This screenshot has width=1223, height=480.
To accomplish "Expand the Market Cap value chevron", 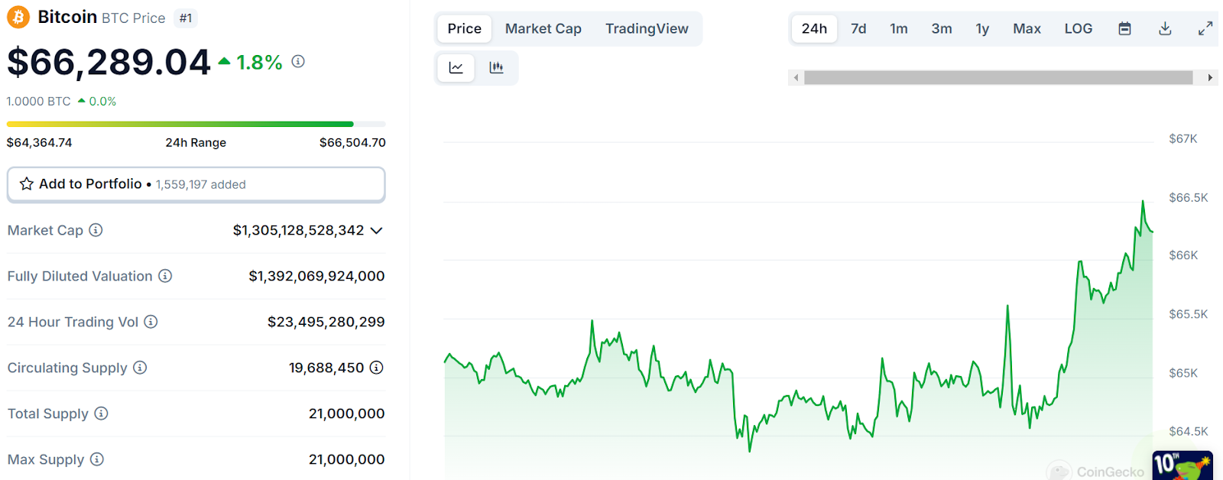I will coord(376,231).
